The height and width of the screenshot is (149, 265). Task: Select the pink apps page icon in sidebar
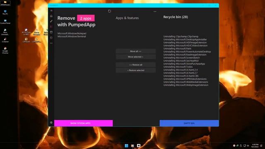click(x=51, y=26)
